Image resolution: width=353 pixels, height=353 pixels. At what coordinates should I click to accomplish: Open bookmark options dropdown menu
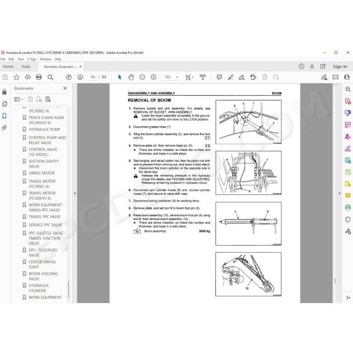point(19,99)
